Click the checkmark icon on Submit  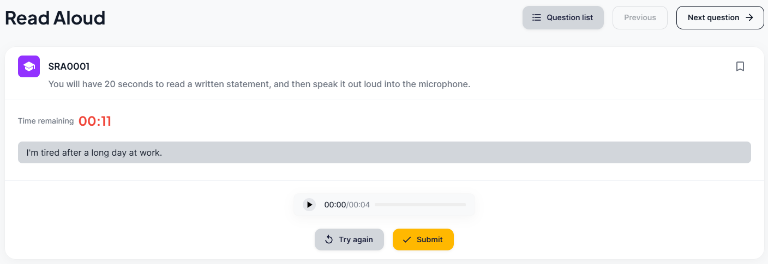406,240
